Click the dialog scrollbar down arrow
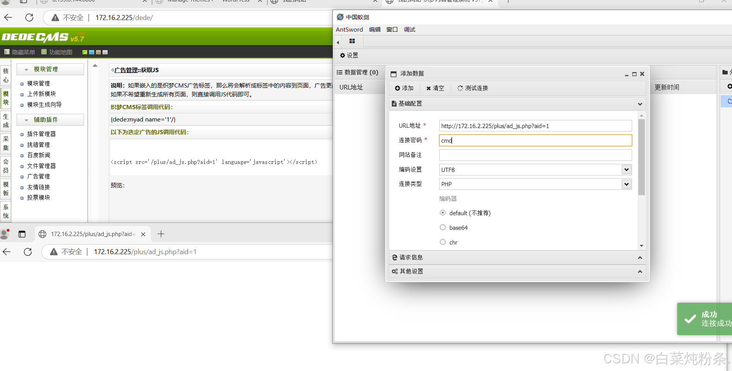The height and width of the screenshot is (371, 732). [x=641, y=246]
